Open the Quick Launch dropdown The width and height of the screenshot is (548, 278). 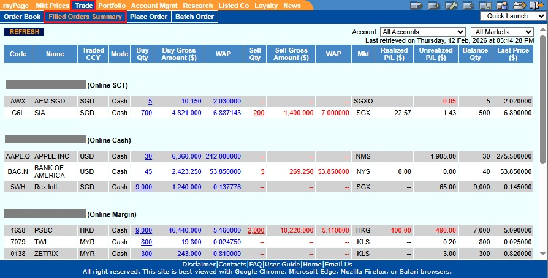(x=514, y=17)
